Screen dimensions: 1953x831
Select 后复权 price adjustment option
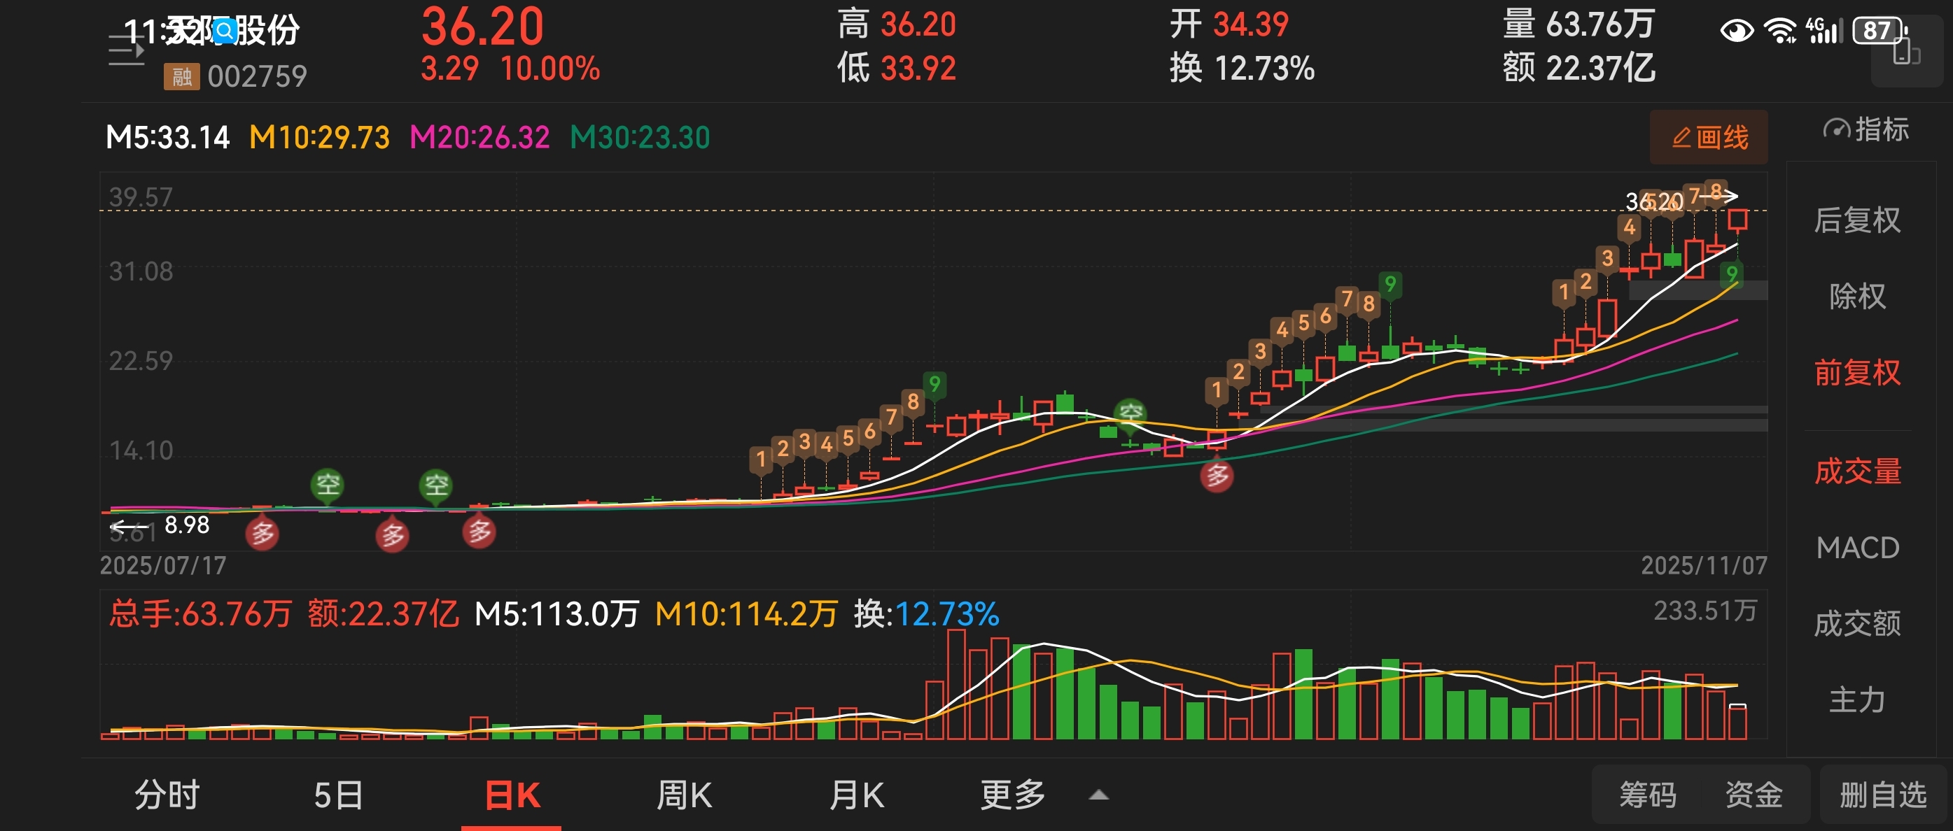point(1856,220)
